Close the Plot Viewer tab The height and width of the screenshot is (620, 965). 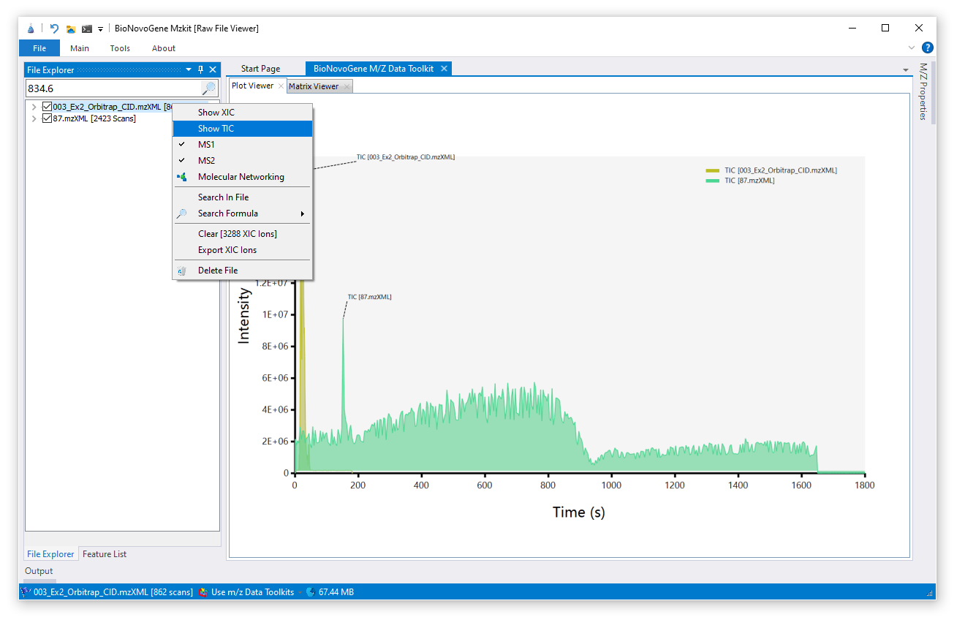coord(281,86)
